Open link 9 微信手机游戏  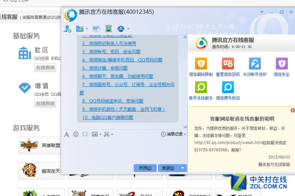click(124, 109)
